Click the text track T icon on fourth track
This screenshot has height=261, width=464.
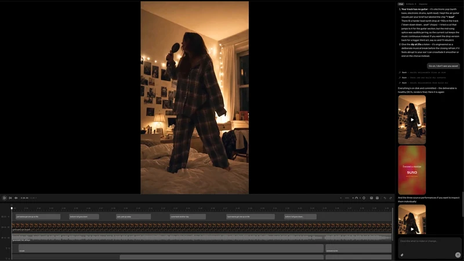pyautogui.click(x=6, y=248)
